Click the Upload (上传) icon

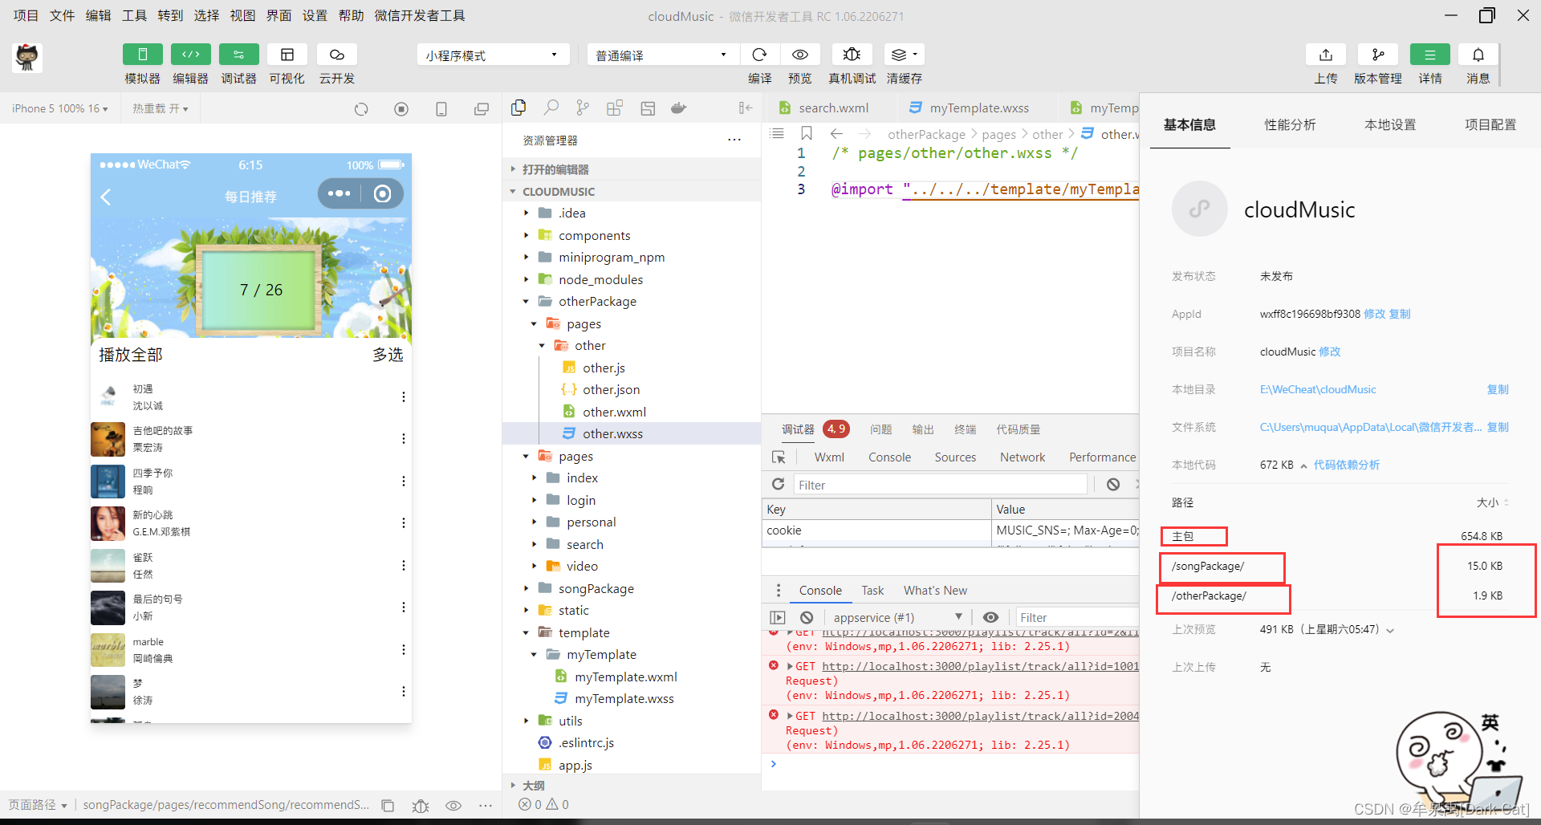[1325, 55]
